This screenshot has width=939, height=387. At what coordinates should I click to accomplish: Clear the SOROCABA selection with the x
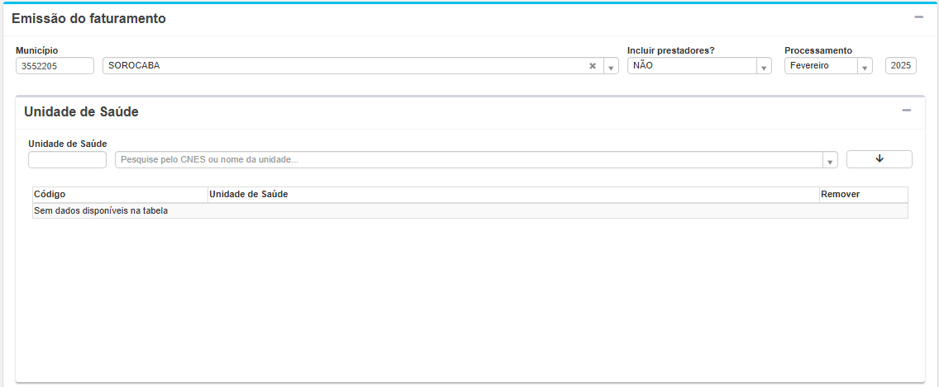[592, 66]
